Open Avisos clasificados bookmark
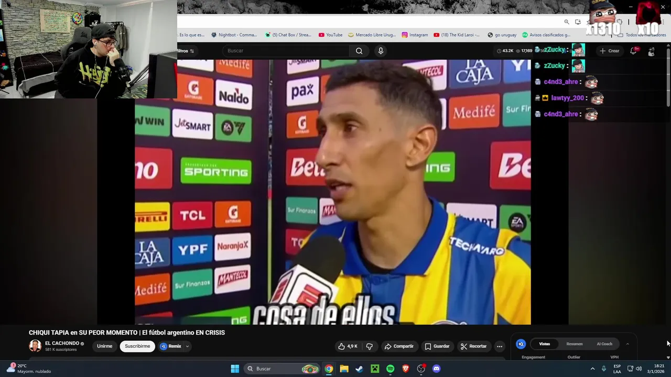The width and height of the screenshot is (671, 377). [546, 35]
